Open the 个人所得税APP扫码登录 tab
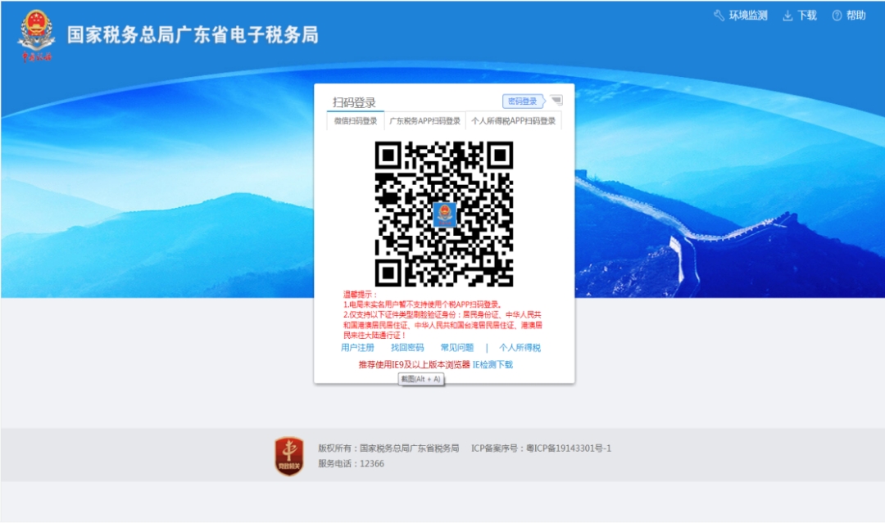This screenshot has width=885, height=523. pyautogui.click(x=514, y=121)
